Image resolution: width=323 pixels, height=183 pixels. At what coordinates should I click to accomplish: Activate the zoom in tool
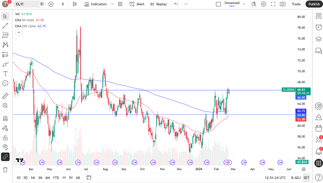click(x=5, y=105)
